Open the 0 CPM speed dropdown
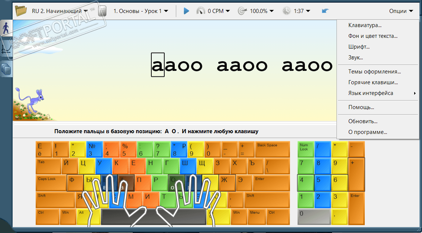This screenshot has height=233, width=422. point(219,11)
